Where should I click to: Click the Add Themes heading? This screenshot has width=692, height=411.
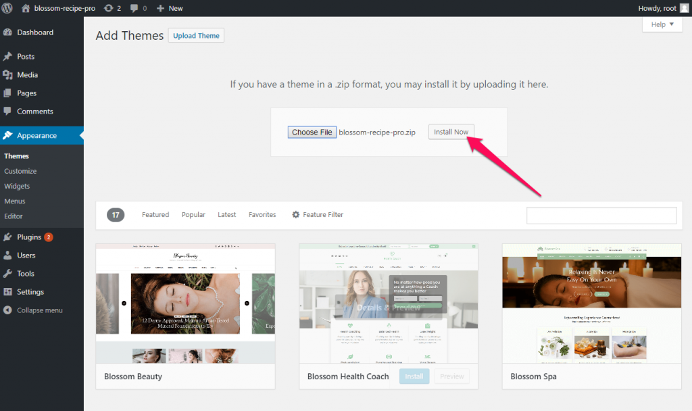coord(130,35)
